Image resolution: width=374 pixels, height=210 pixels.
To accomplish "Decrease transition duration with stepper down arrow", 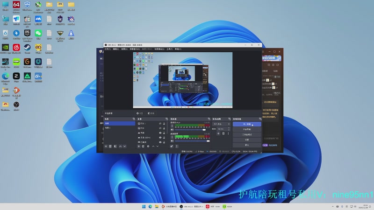I will 229,130.
